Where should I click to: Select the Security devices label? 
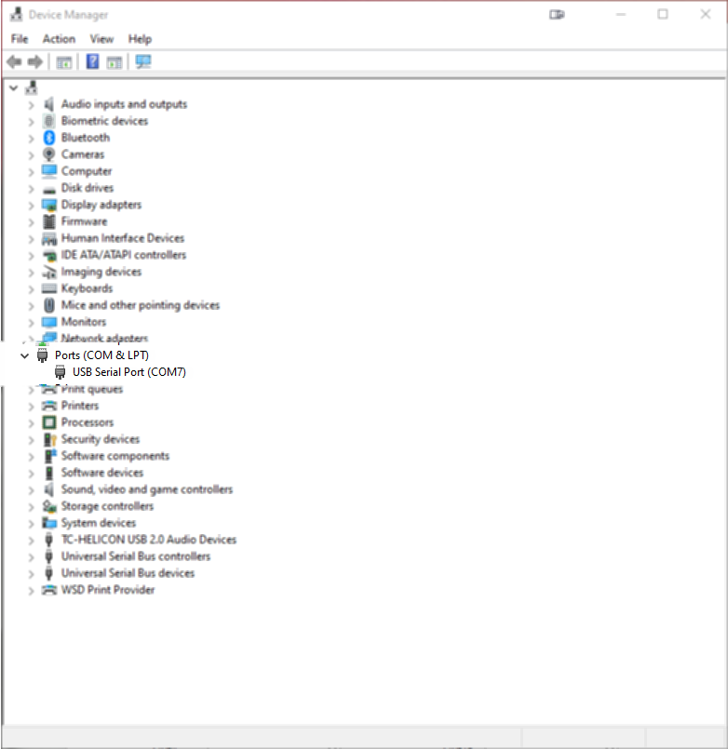pyautogui.click(x=101, y=439)
